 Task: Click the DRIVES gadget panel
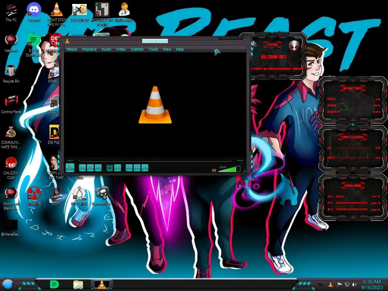(x=353, y=197)
